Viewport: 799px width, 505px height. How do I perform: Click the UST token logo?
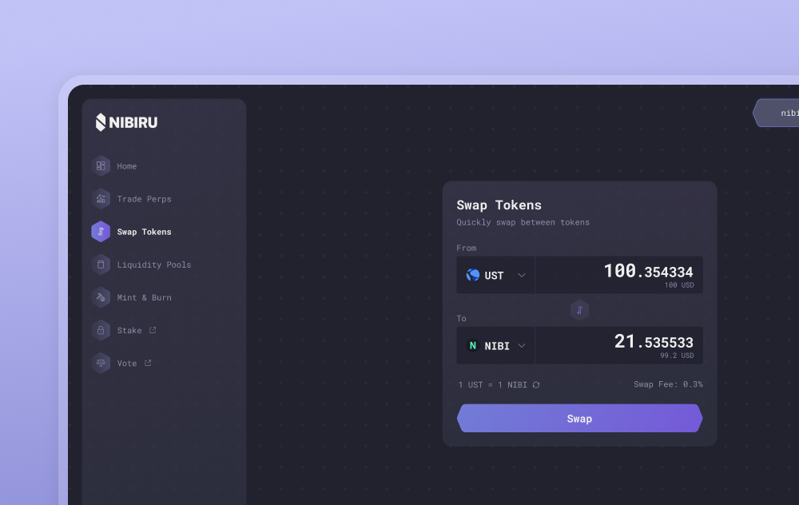(473, 275)
